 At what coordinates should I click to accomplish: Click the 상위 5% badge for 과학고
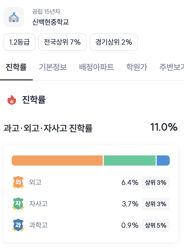[x=156, y=225]
